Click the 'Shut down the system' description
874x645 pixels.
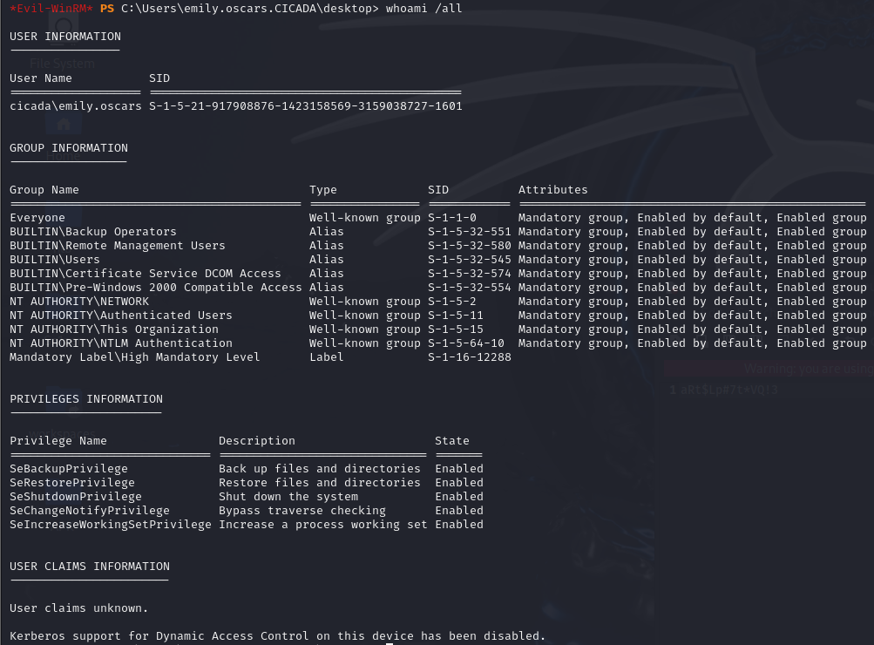click(x=288, y=497)
